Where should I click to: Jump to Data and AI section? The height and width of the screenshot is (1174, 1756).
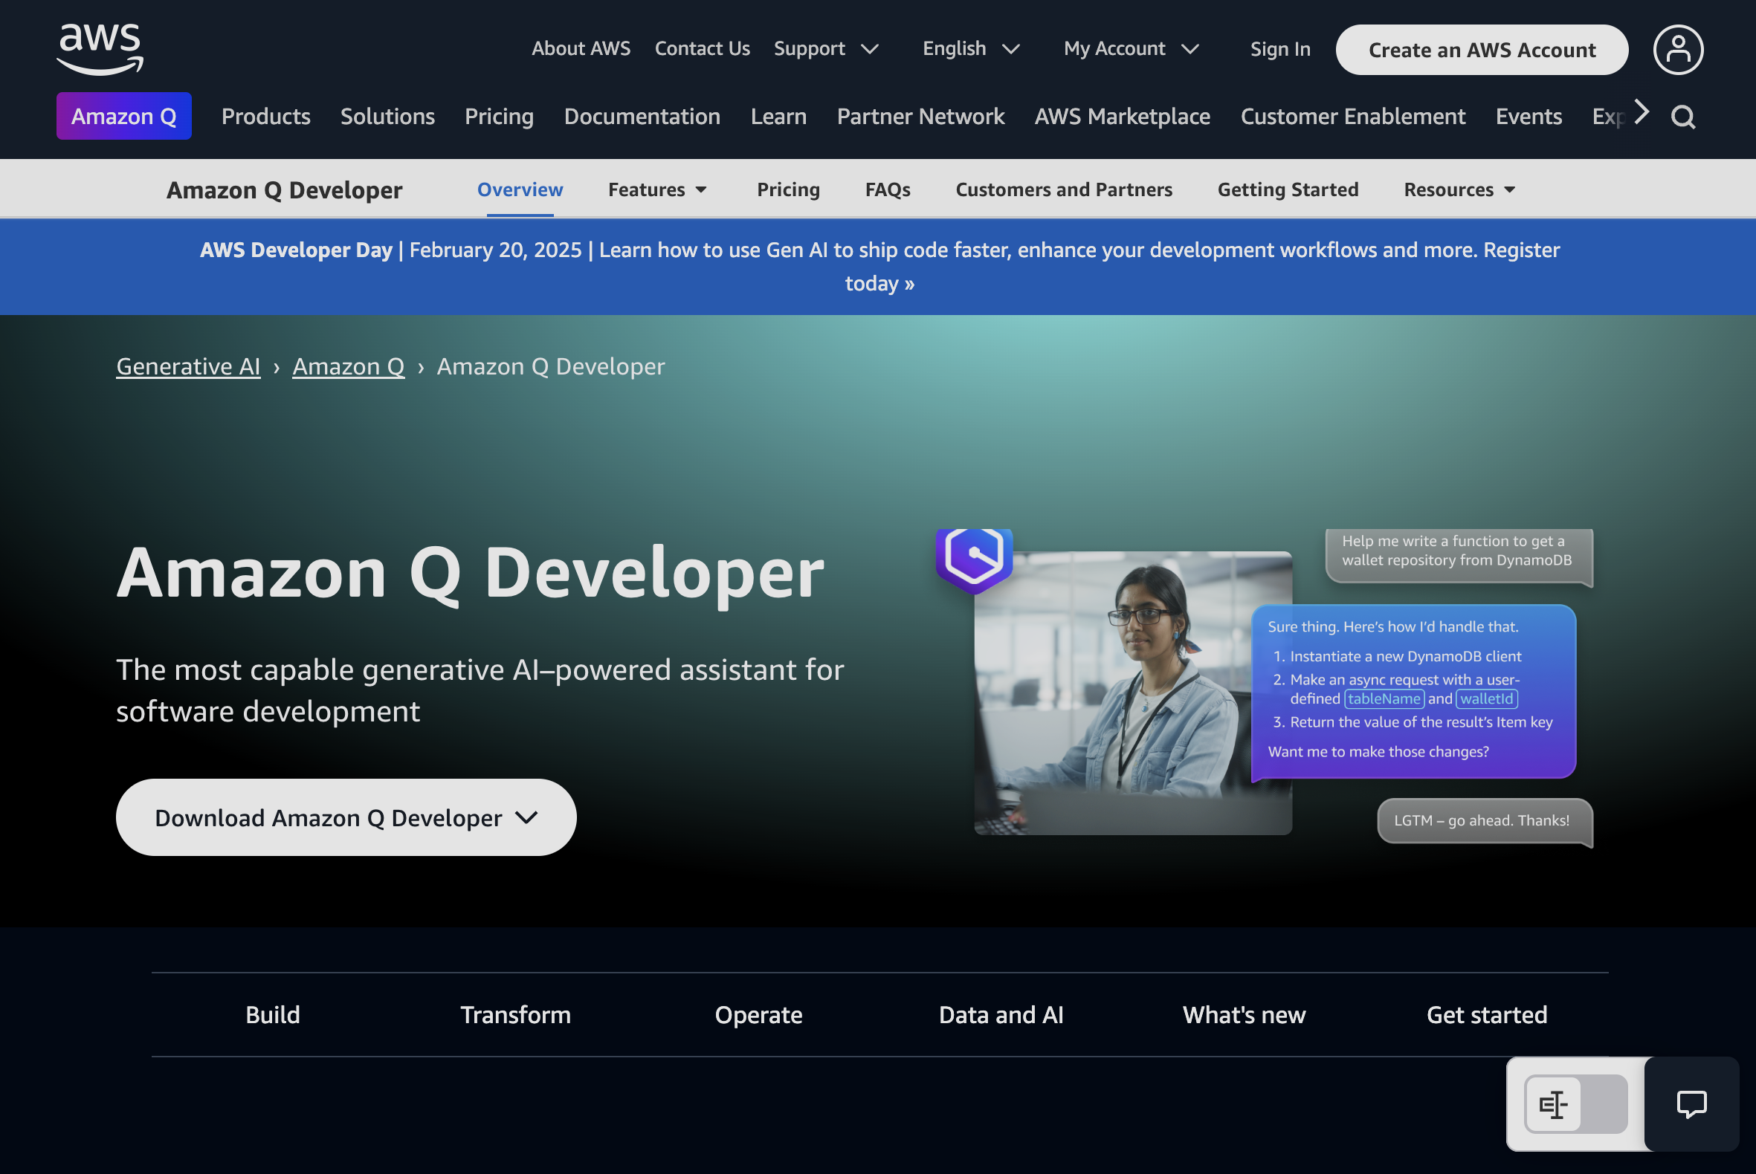tap(1001, 1014)
